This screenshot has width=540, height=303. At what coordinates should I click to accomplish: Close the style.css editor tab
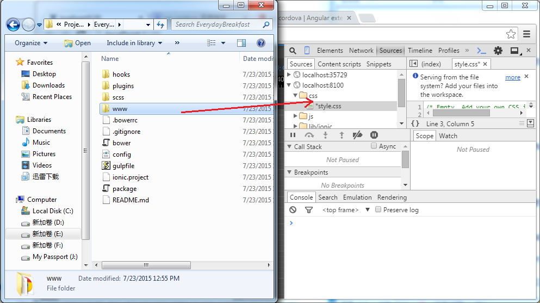tap(485, 64)
